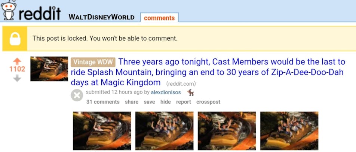This screenshot has width=356, height=152.
Task: Click the user flair icon beside alexdionisos
Action: coord(190,92)
